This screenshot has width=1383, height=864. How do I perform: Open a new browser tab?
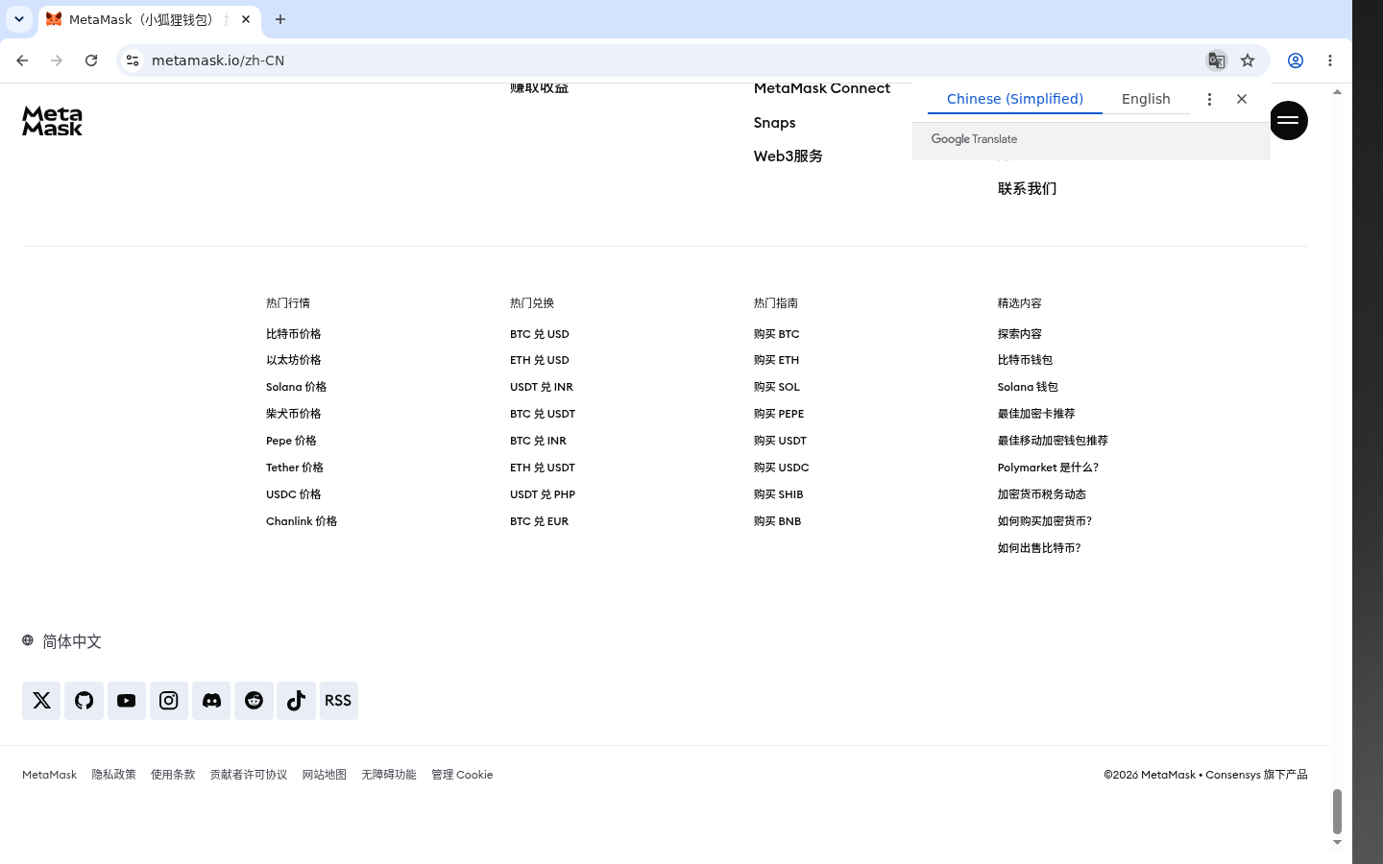[x=280, y=19]
